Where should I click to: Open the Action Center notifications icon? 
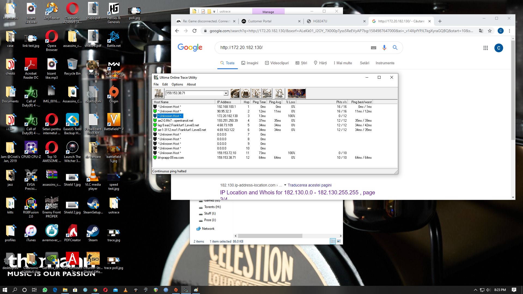514,290
